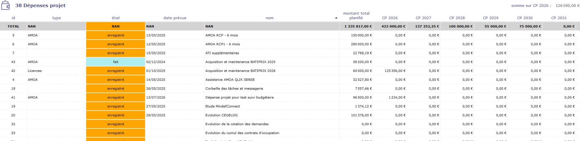Viewport: 580px width, 141px height.
Task: Sort table by type column header
Action: pos(56,18)
